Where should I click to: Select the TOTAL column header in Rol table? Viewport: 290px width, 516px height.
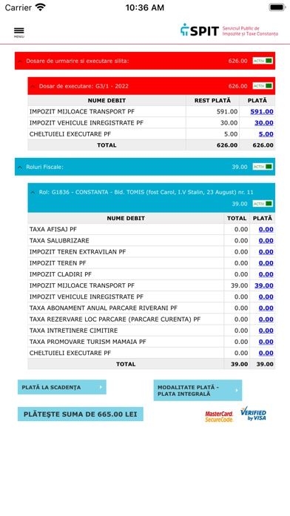[x=237, y=218]
